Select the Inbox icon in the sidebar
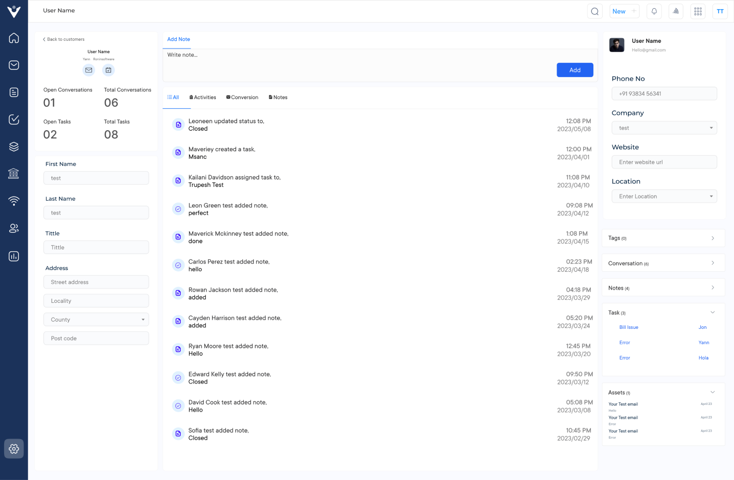 (13, 65)
